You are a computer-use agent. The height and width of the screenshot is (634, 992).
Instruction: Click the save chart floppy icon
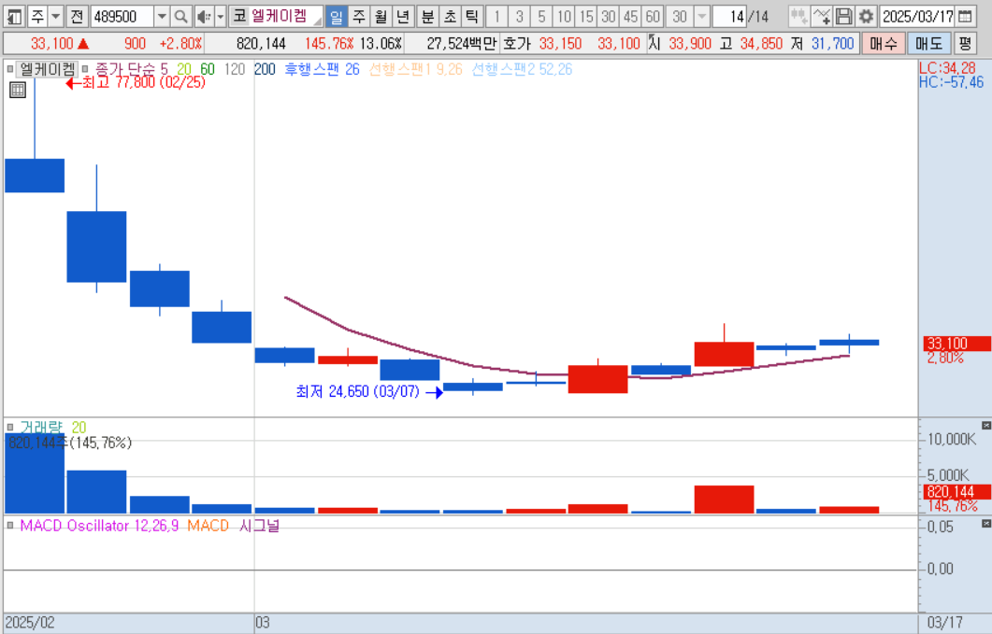point(843,17)
